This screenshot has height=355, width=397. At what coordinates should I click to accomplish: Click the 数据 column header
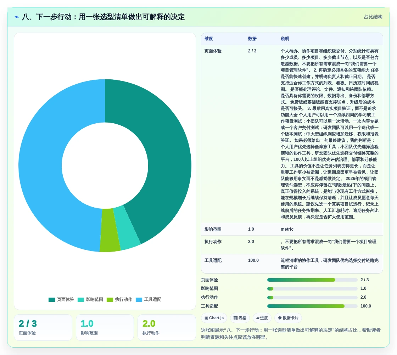[x=252, y=39]
